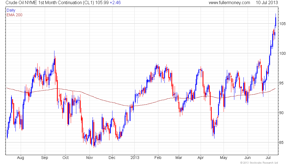Click the last price value 105.99
This screenshot has width=304, height=165.
pos(102,3)
